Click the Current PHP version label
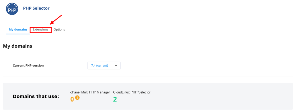This screenshot has width=294, height=111. tap(28, 66)
